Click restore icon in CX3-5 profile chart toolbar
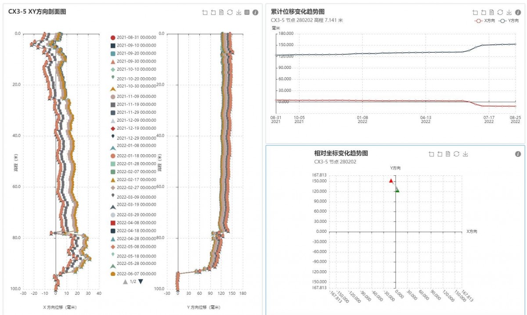Image resolution: width=527 pixels, height=315 pixels. 230,12
